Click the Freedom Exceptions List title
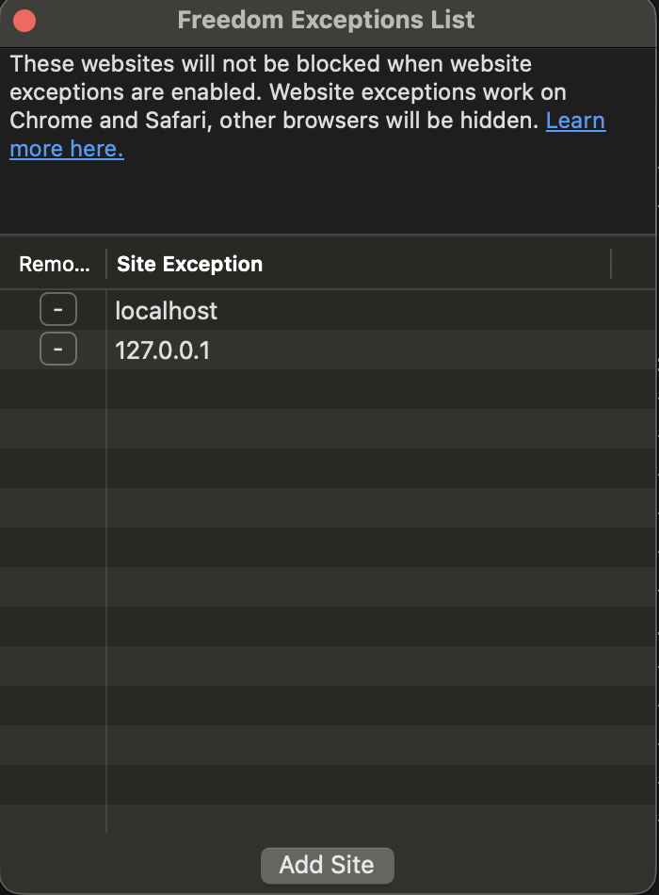Screen dimensions: 659x895 327,20
